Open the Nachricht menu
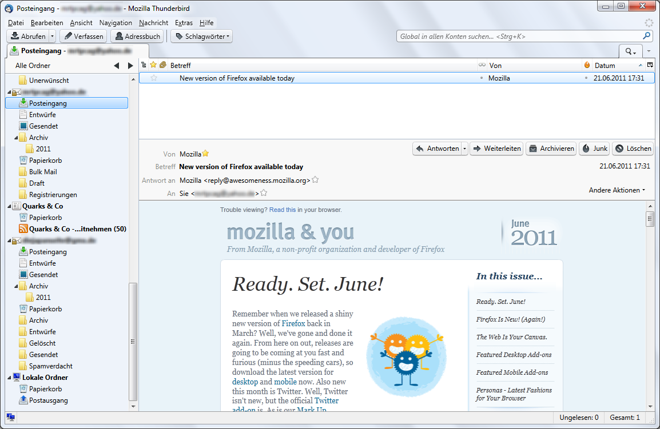Viewport: 660px width, 429px height. click(x=153, y=23)
